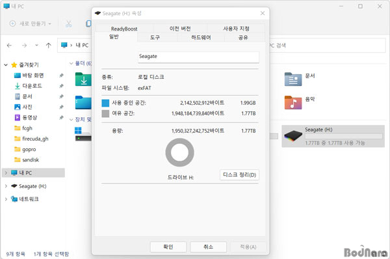390x259 pixels.
Task: Open the 이전 버전 tab
Action: pos(180,29)
